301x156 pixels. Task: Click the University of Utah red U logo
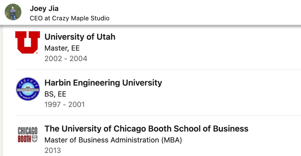pos(28,42)
